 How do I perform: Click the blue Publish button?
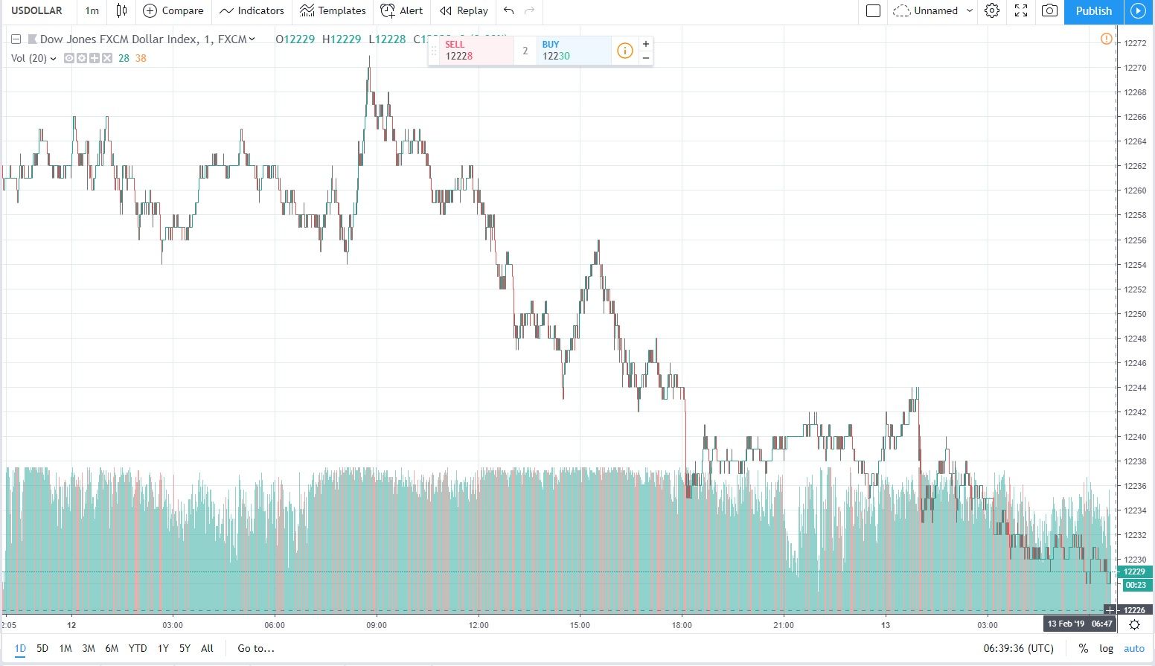tap(1093, 11)
